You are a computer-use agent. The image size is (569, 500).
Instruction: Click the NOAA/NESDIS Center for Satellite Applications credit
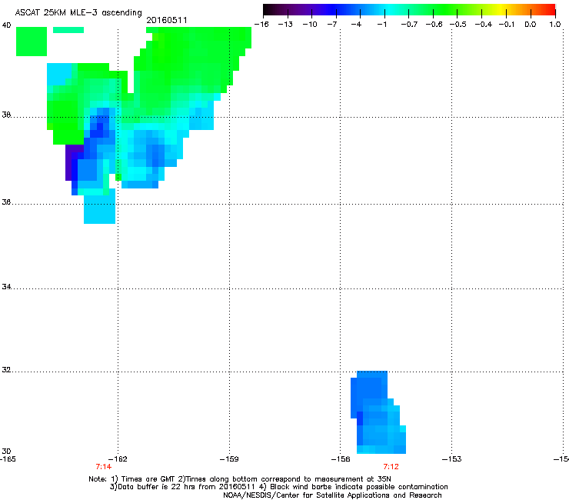click(332, 495)
